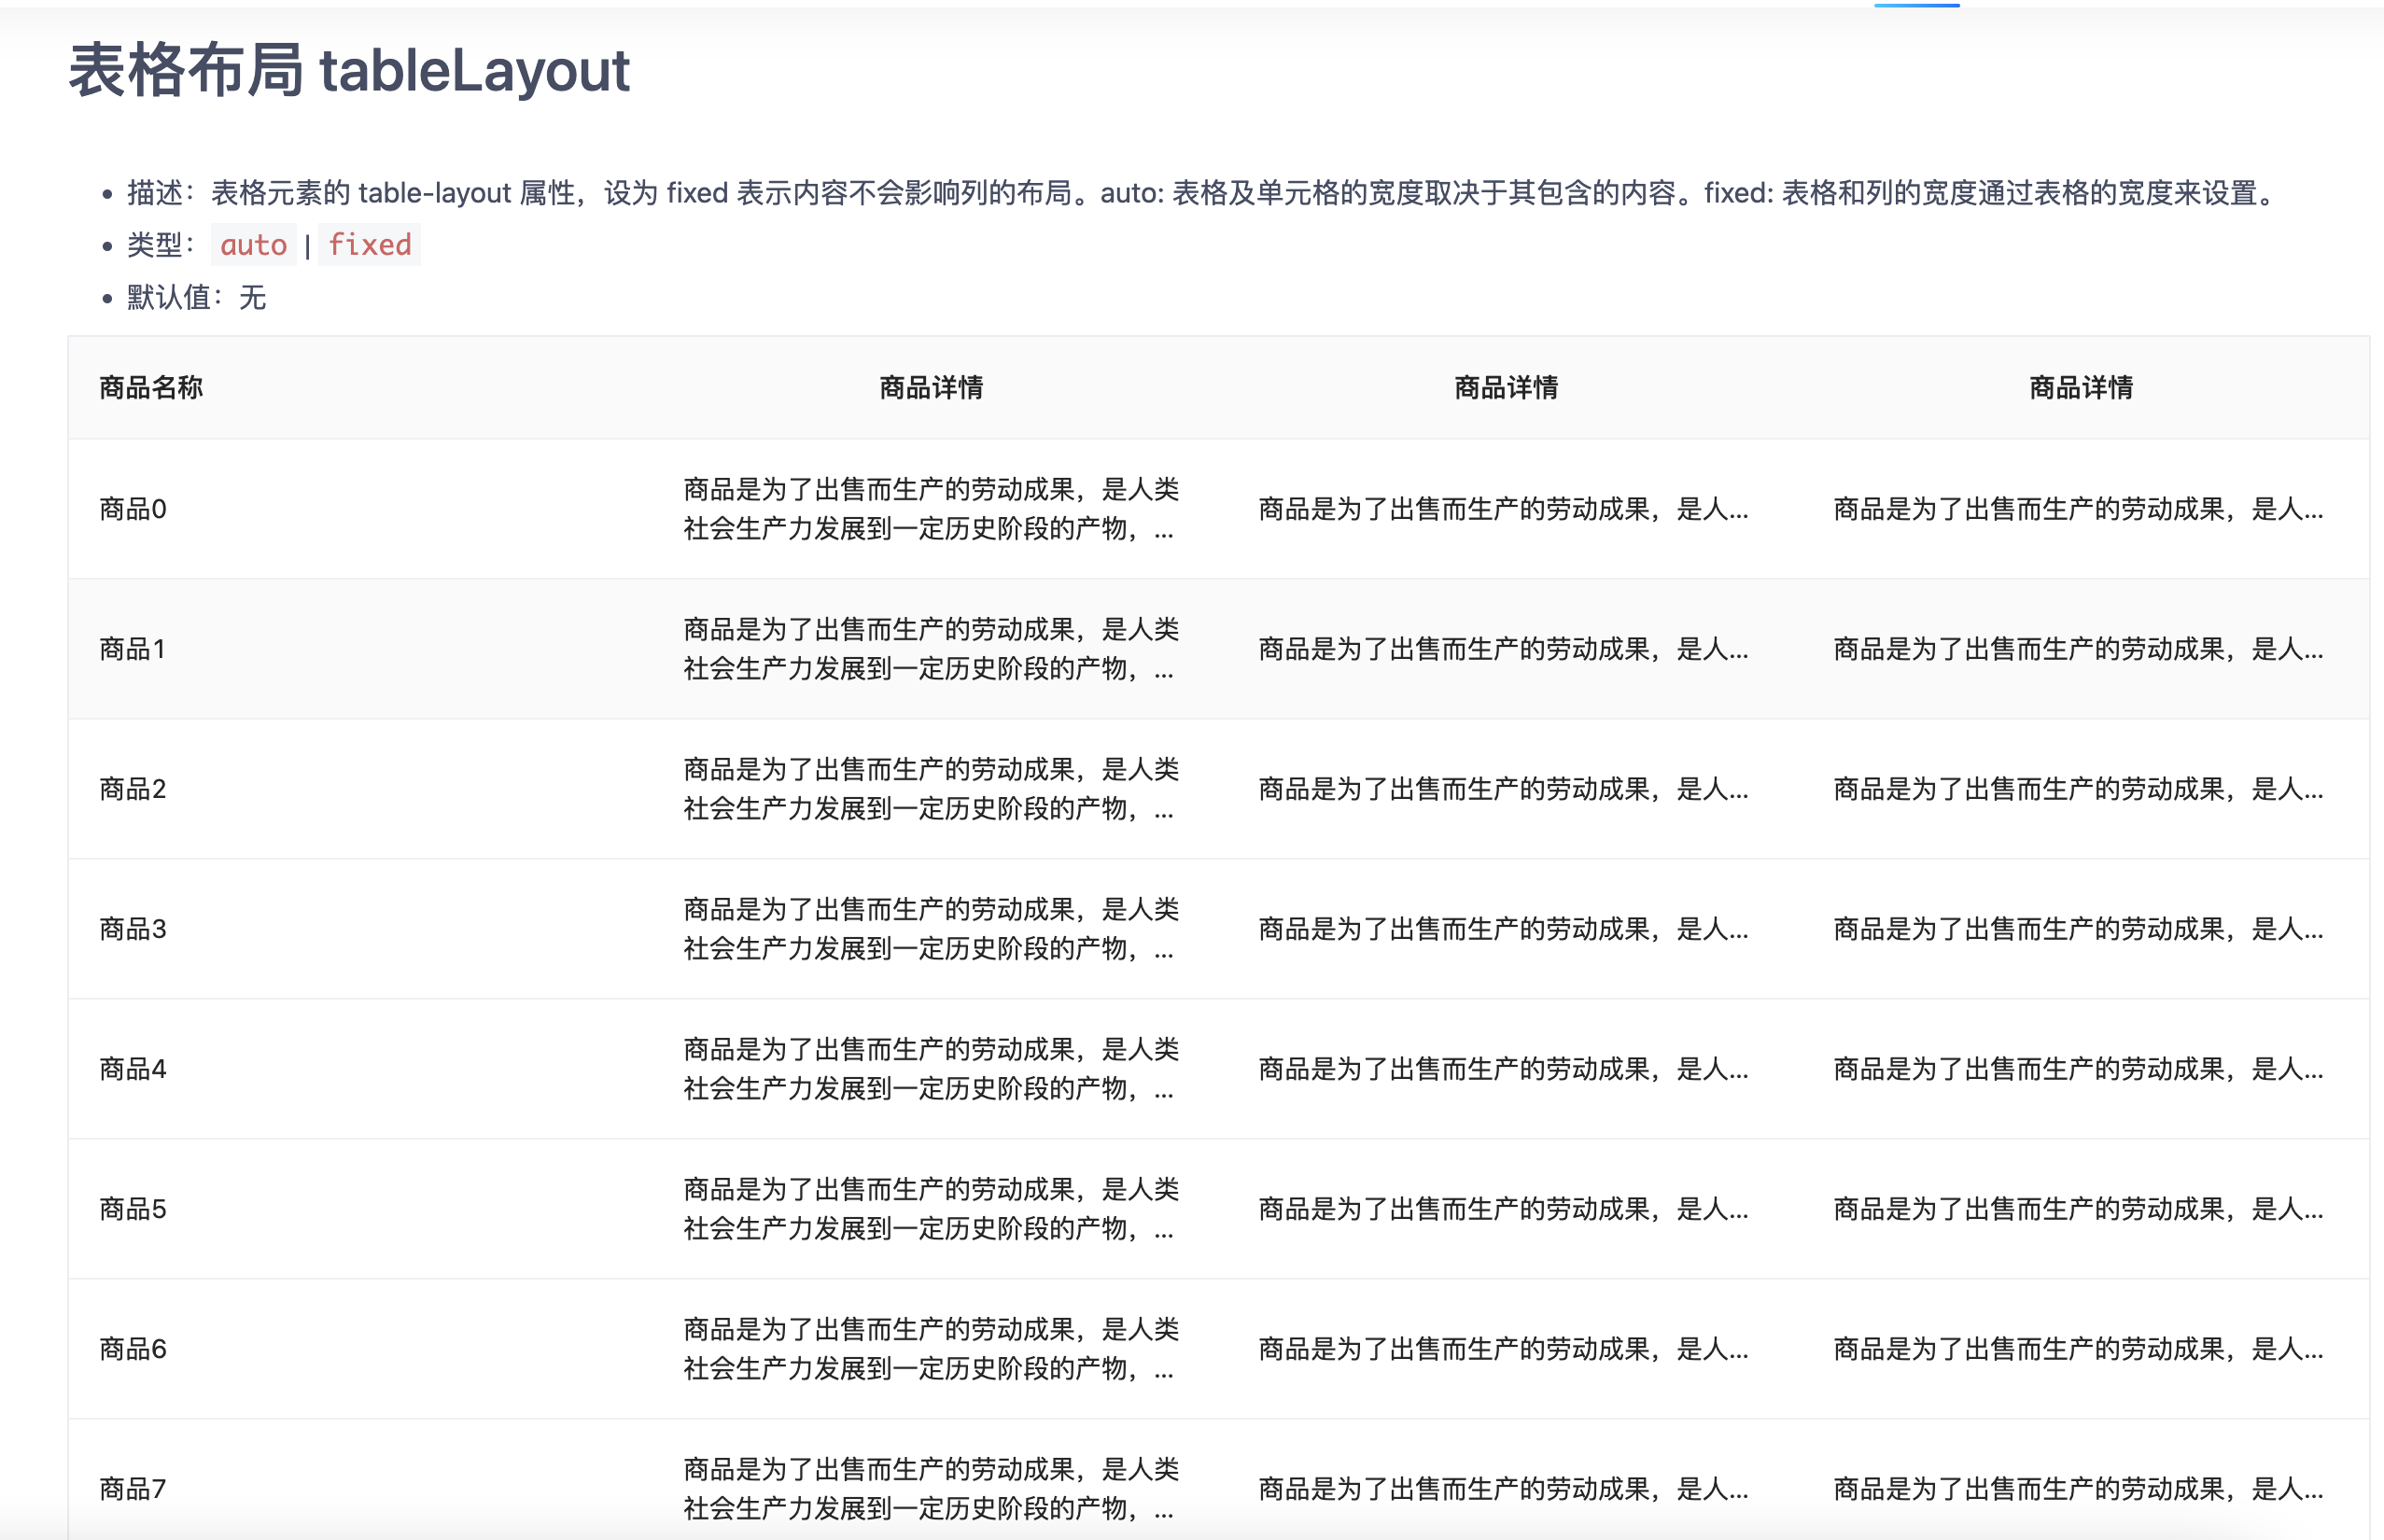Select the fixed code tag
The image size is (2384, 1540).
[x=370, y=244]
